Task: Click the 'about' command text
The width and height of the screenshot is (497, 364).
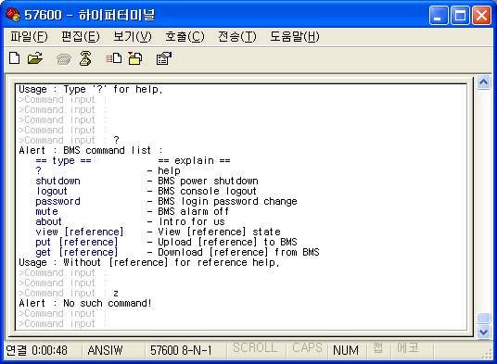Action: point(48,221)
